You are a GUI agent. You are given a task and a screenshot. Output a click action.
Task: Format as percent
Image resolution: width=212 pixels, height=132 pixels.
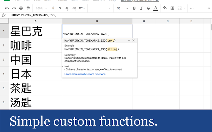point(60,8)
